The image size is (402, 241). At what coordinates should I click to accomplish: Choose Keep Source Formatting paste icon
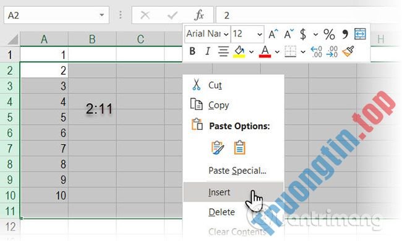(218, 148)
